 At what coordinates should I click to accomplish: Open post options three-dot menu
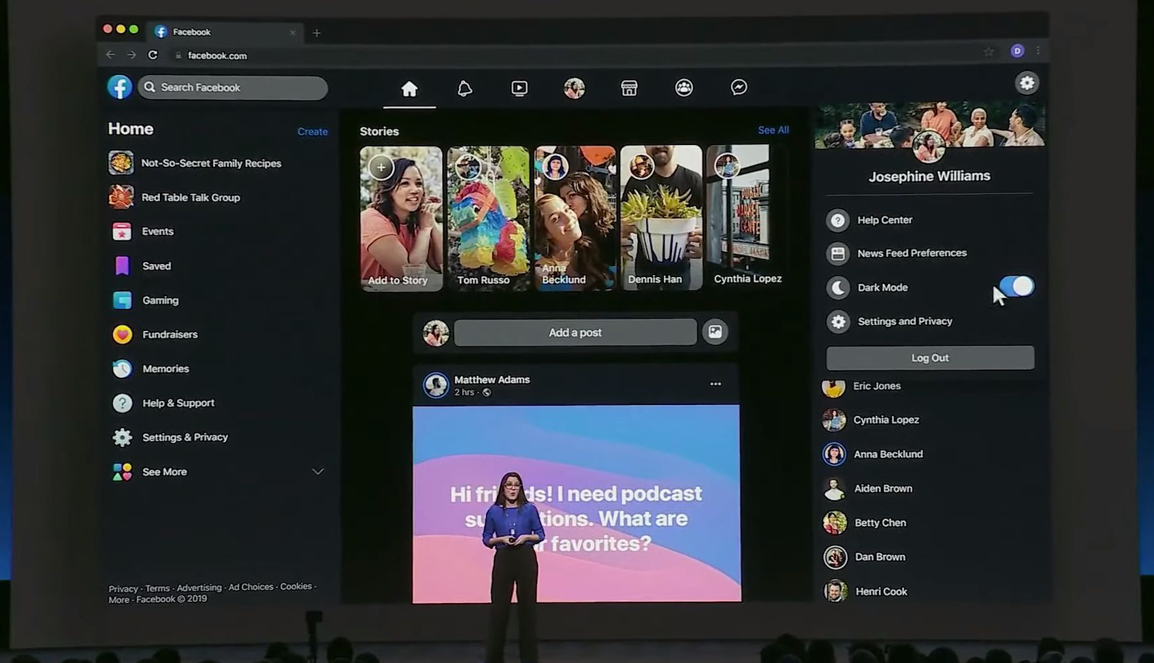pyautogui.click(x=715, y=384)
